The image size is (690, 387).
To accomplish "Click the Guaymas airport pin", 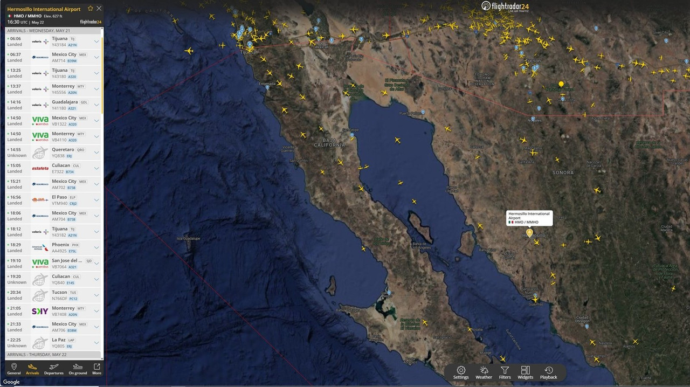I will click(x=535, y=295).
